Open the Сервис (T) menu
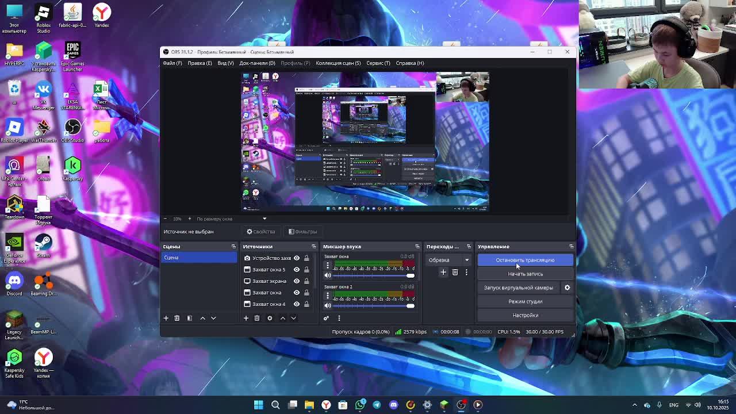This screenshot has height=414, width=736. click(378, 63)
